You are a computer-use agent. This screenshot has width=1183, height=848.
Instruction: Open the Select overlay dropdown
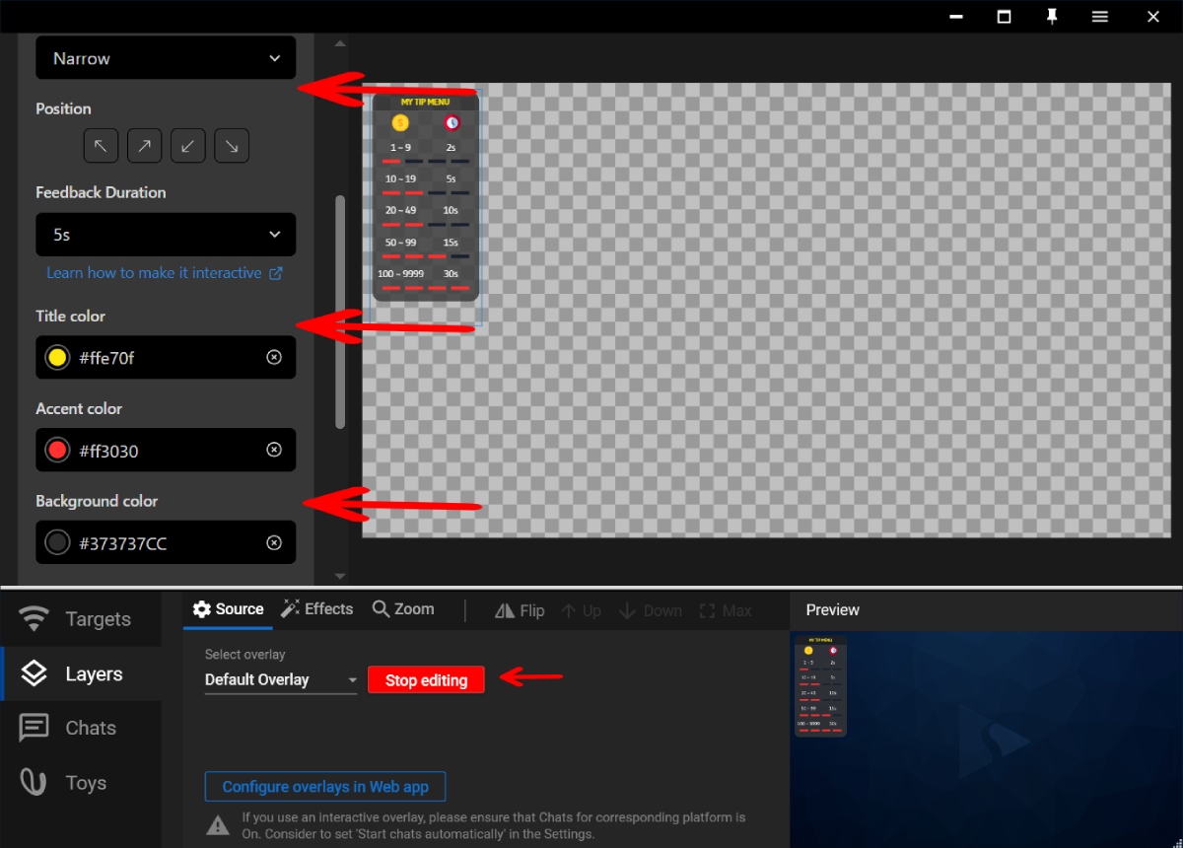280,679
